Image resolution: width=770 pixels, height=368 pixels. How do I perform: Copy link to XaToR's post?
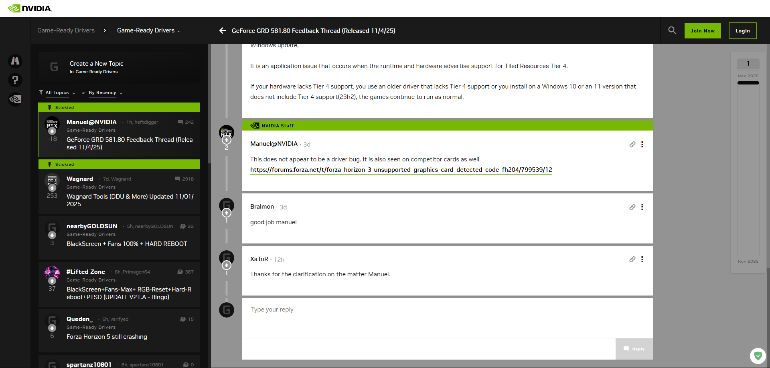632,259
